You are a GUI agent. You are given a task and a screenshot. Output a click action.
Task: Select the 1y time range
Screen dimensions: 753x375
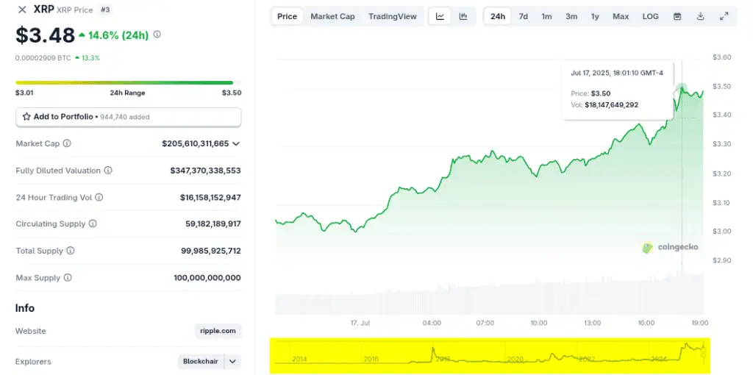point(595,16)
